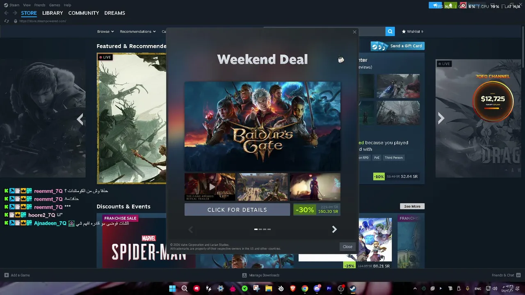Click the ENG language indicator
The image size is (525, 295).
tap(478, 288)
